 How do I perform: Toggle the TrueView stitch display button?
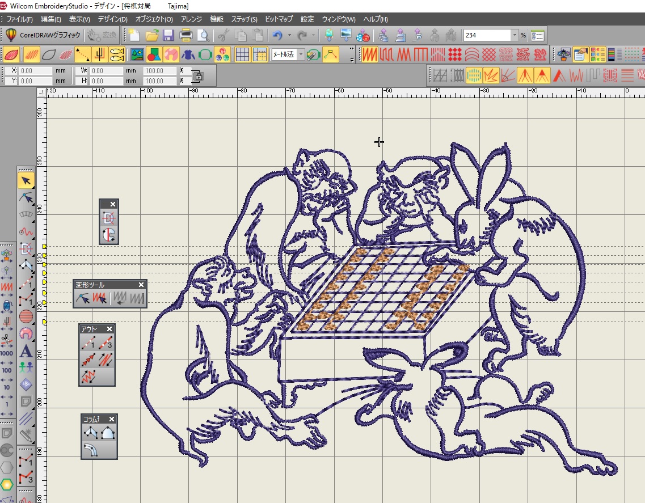[11, 54]
